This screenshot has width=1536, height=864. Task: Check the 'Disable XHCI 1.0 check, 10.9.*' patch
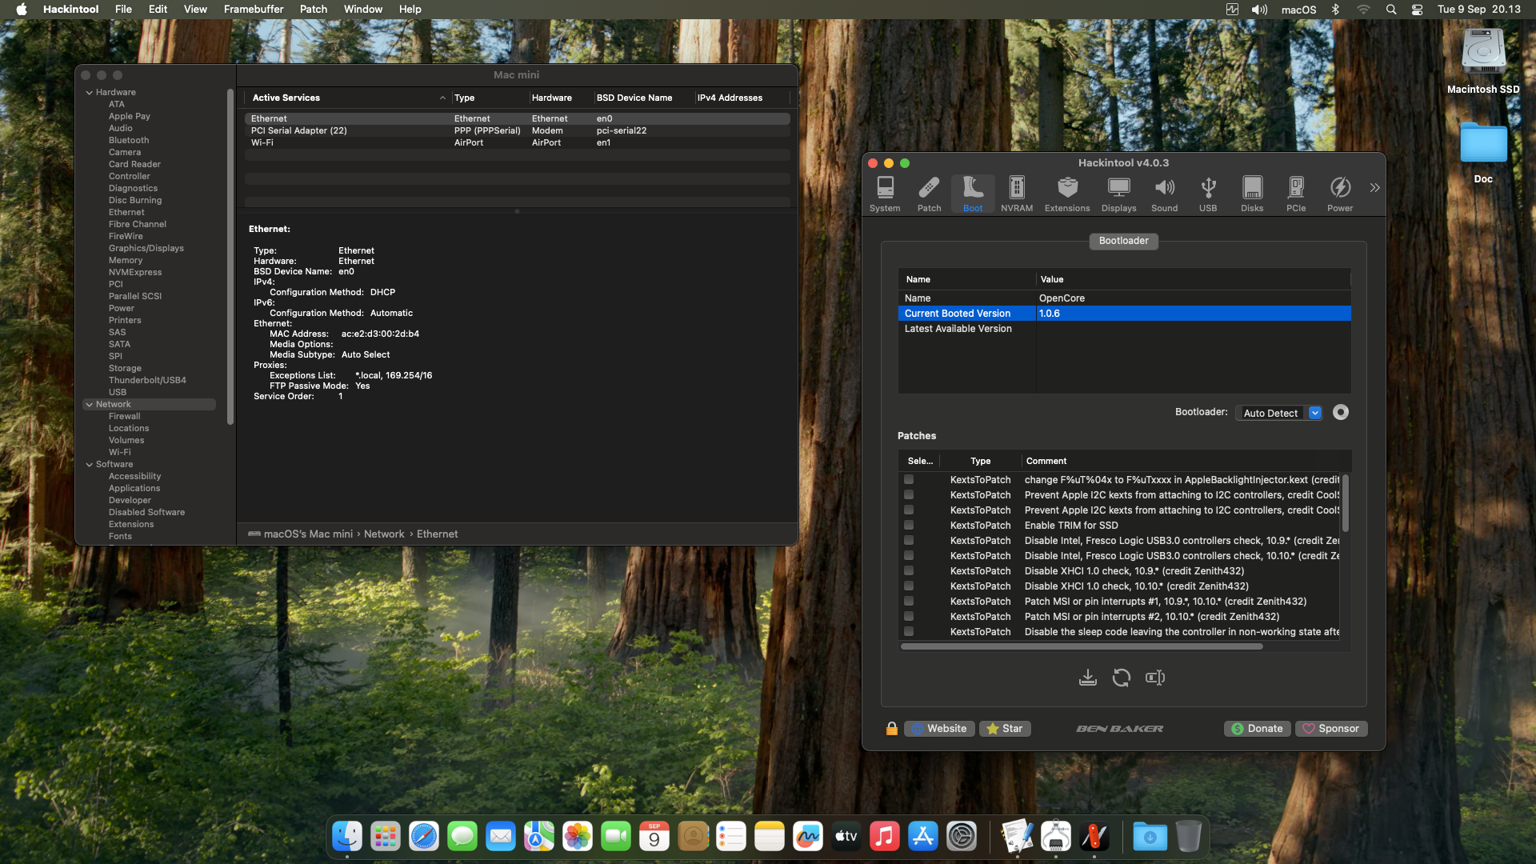tap(909, 570)
